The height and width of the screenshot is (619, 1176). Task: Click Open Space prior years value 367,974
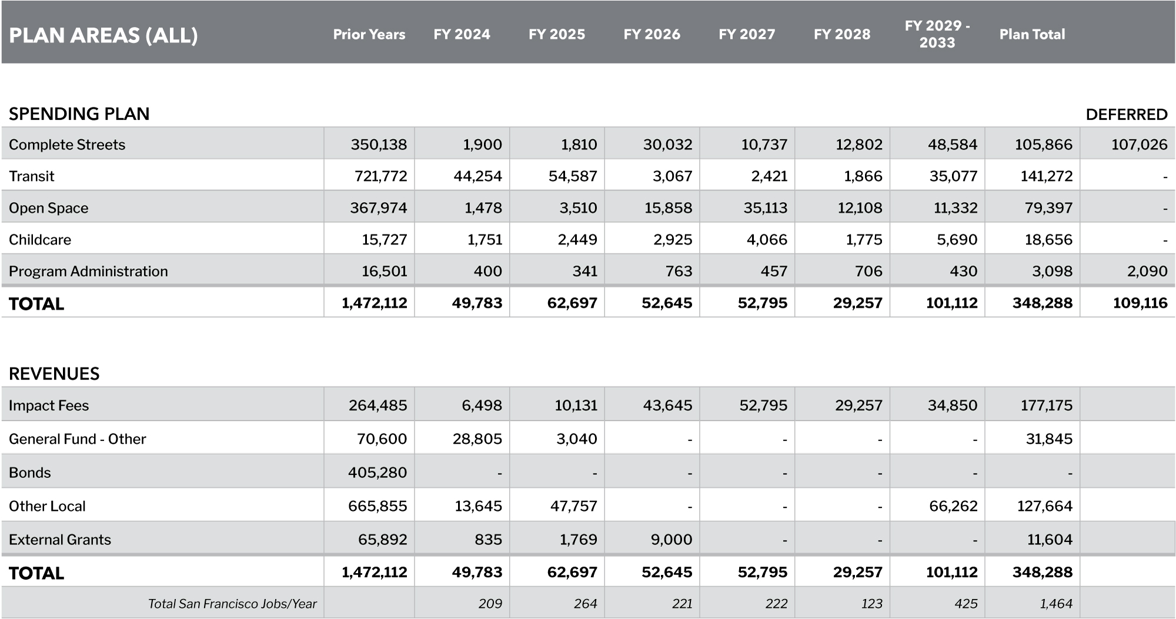379,208
